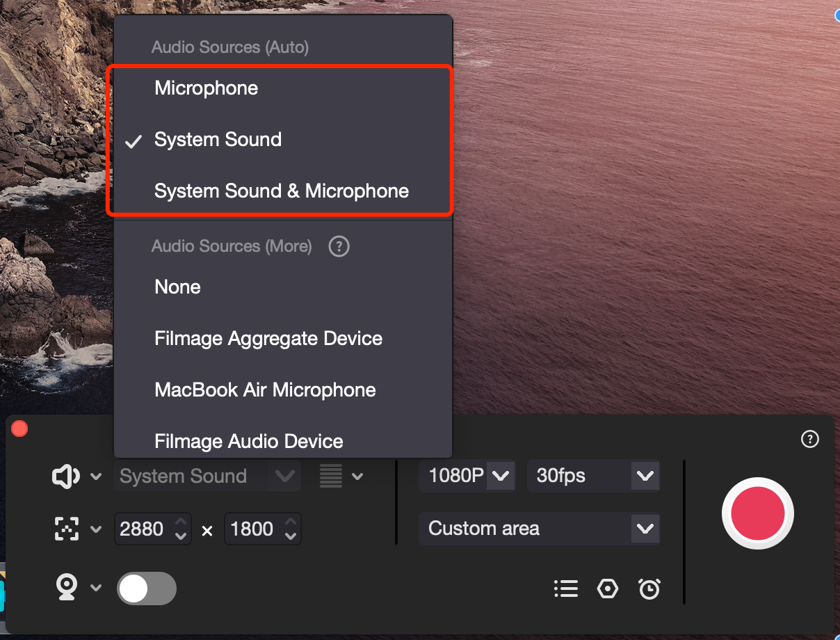
Task: Open the alarm clock schedule icon
Action: click(649, 589)
